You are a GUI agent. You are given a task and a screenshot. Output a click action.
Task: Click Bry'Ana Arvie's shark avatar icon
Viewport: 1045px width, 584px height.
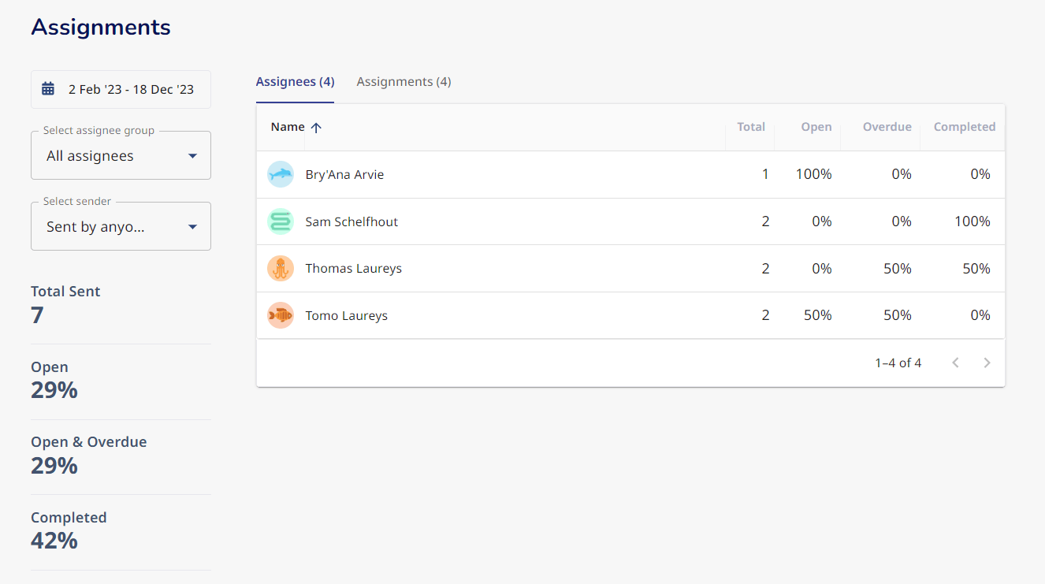[x=281, y=174]
